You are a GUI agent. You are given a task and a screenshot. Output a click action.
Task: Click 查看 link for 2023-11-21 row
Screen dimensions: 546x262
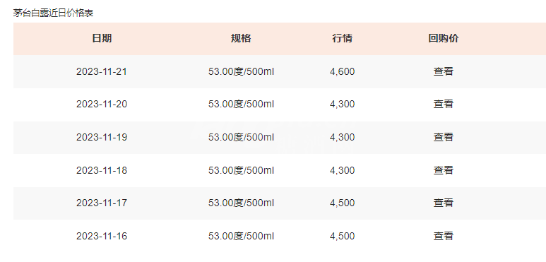click(x=444, y=71)
